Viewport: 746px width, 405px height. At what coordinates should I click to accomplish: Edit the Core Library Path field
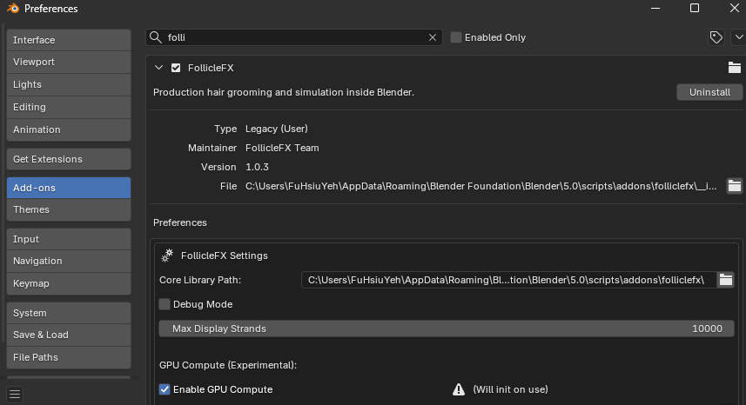pyautogui.click(x=508, y=280)
